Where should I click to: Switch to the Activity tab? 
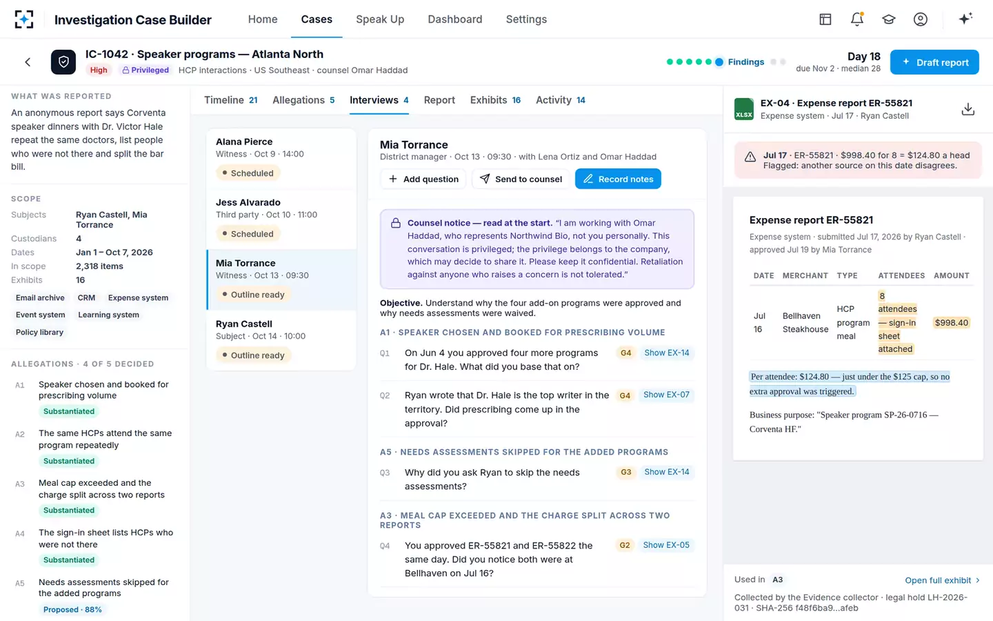click(x=561, y=100)
